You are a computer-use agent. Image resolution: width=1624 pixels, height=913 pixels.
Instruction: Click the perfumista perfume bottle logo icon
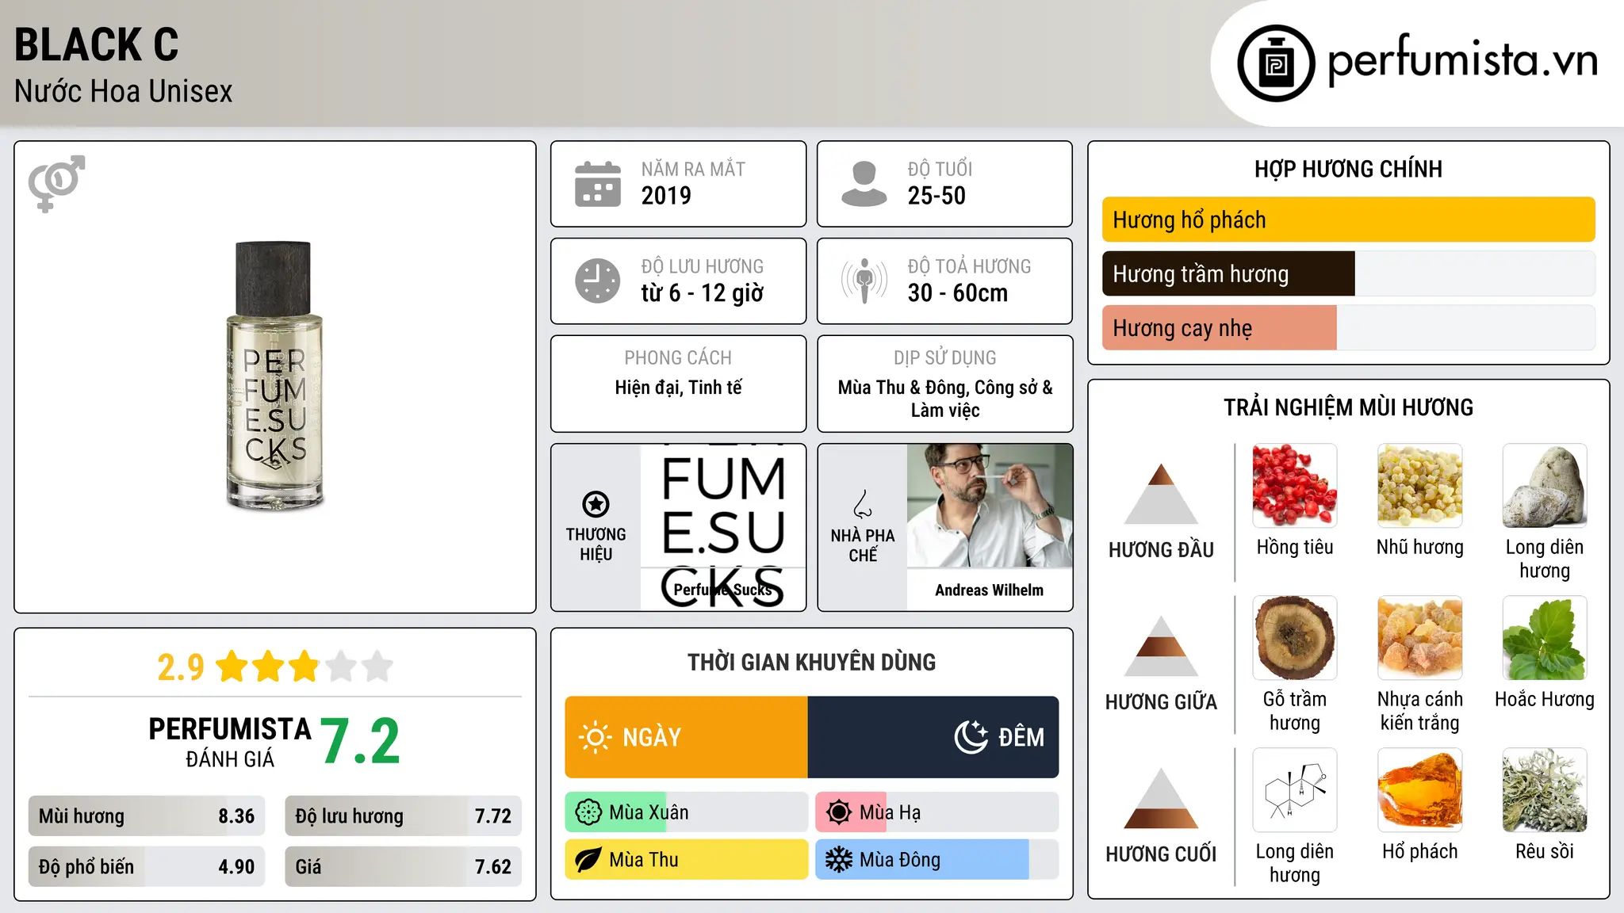click(x=1276, y=63)
